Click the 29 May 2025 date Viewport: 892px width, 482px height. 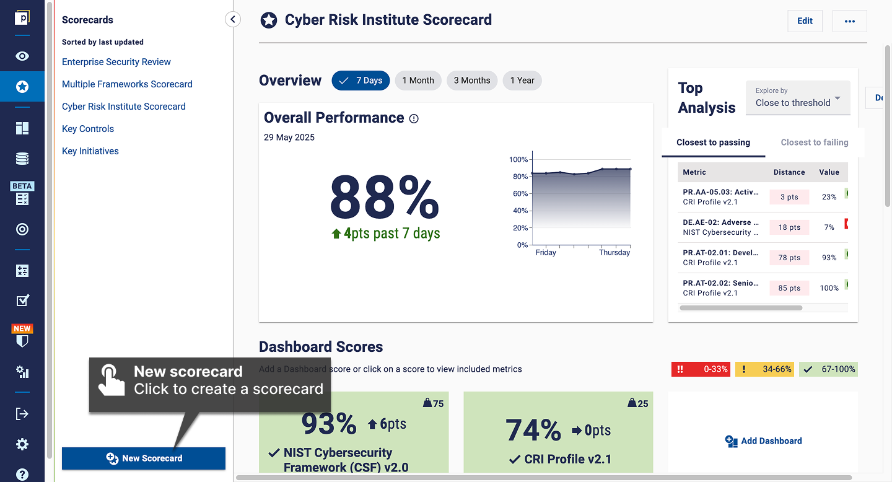click(289, 138)
